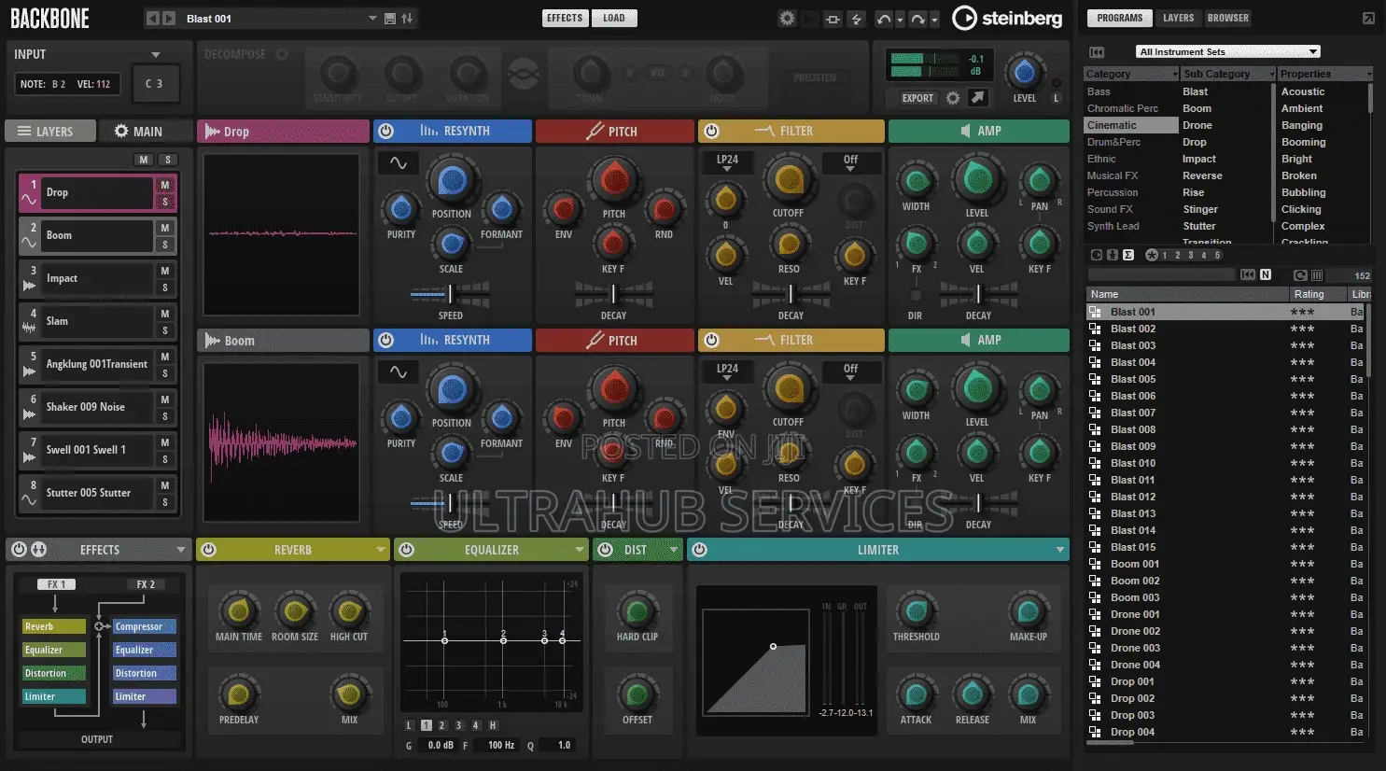Mute the Impact layer
The width and height of the screenshot is (1386, 771).
(165, 271)
